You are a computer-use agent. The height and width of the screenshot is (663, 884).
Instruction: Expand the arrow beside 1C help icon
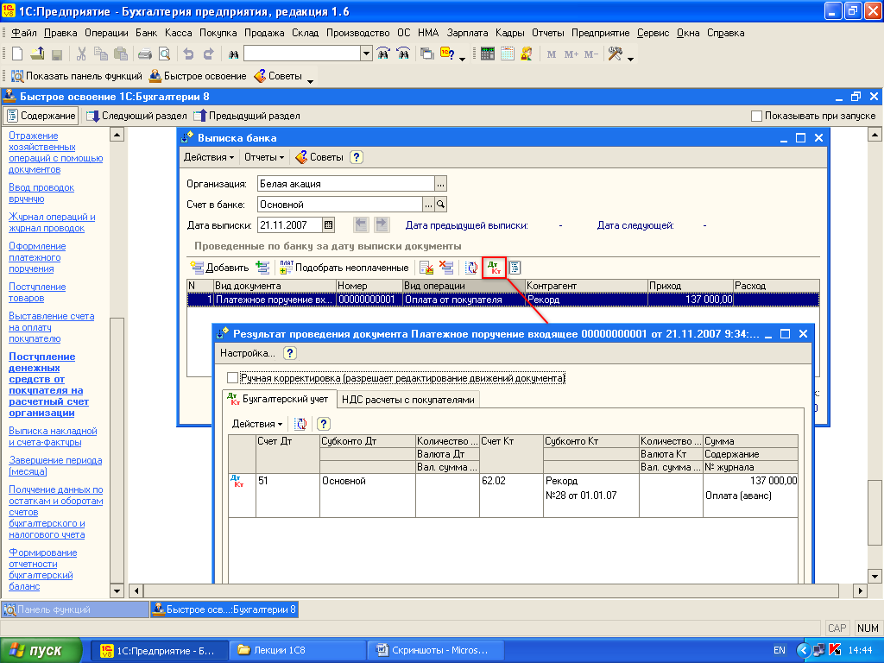click(x=463, y=58)
